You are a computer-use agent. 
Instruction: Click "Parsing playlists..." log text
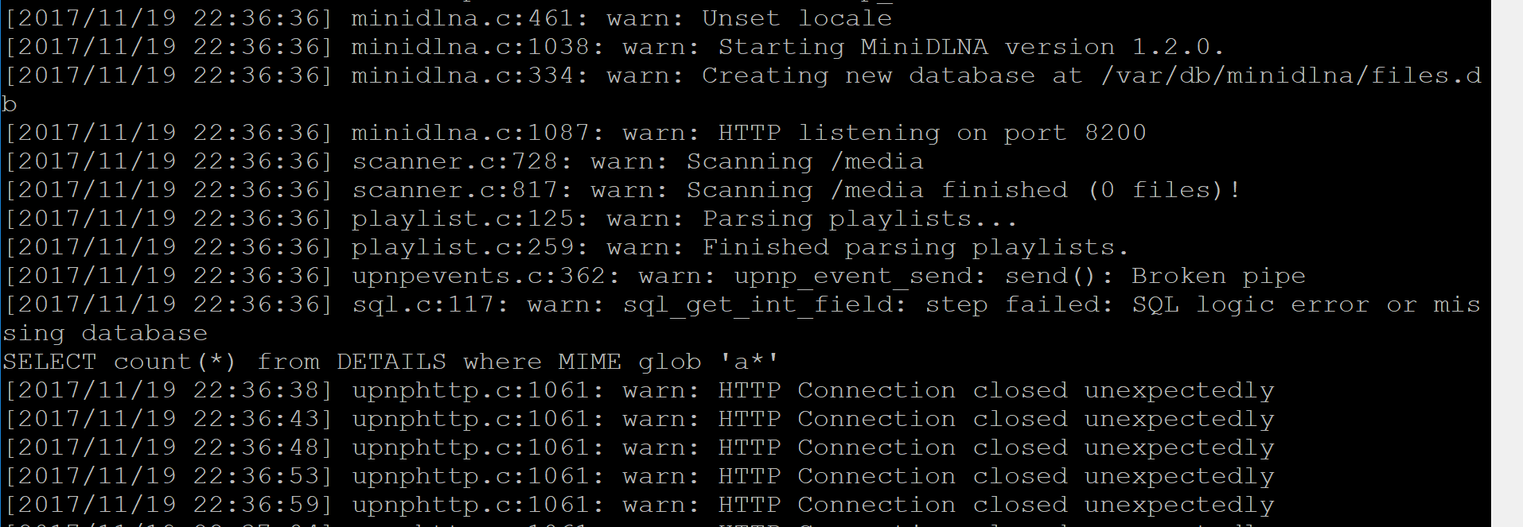point(859,219)
